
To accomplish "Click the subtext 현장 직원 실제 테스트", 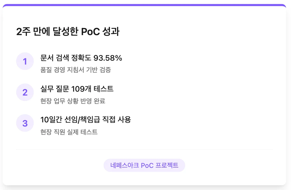I will tap(69, 132).
